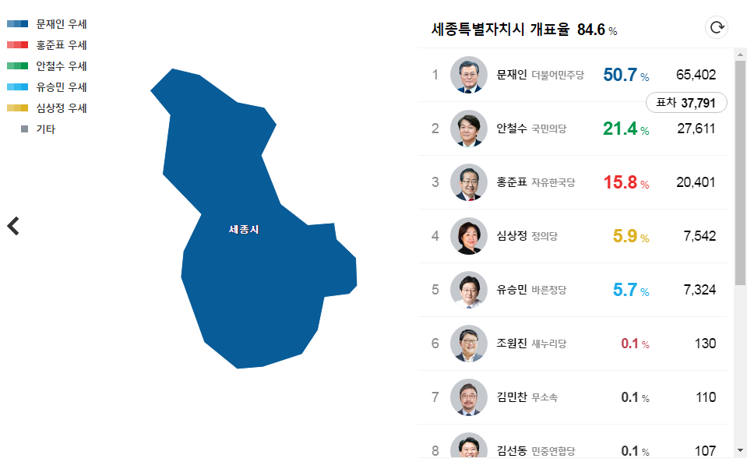This screenshot has width=754, height=476.
Task: Click 유승민's candidate photo
Action: pos(469,289)
